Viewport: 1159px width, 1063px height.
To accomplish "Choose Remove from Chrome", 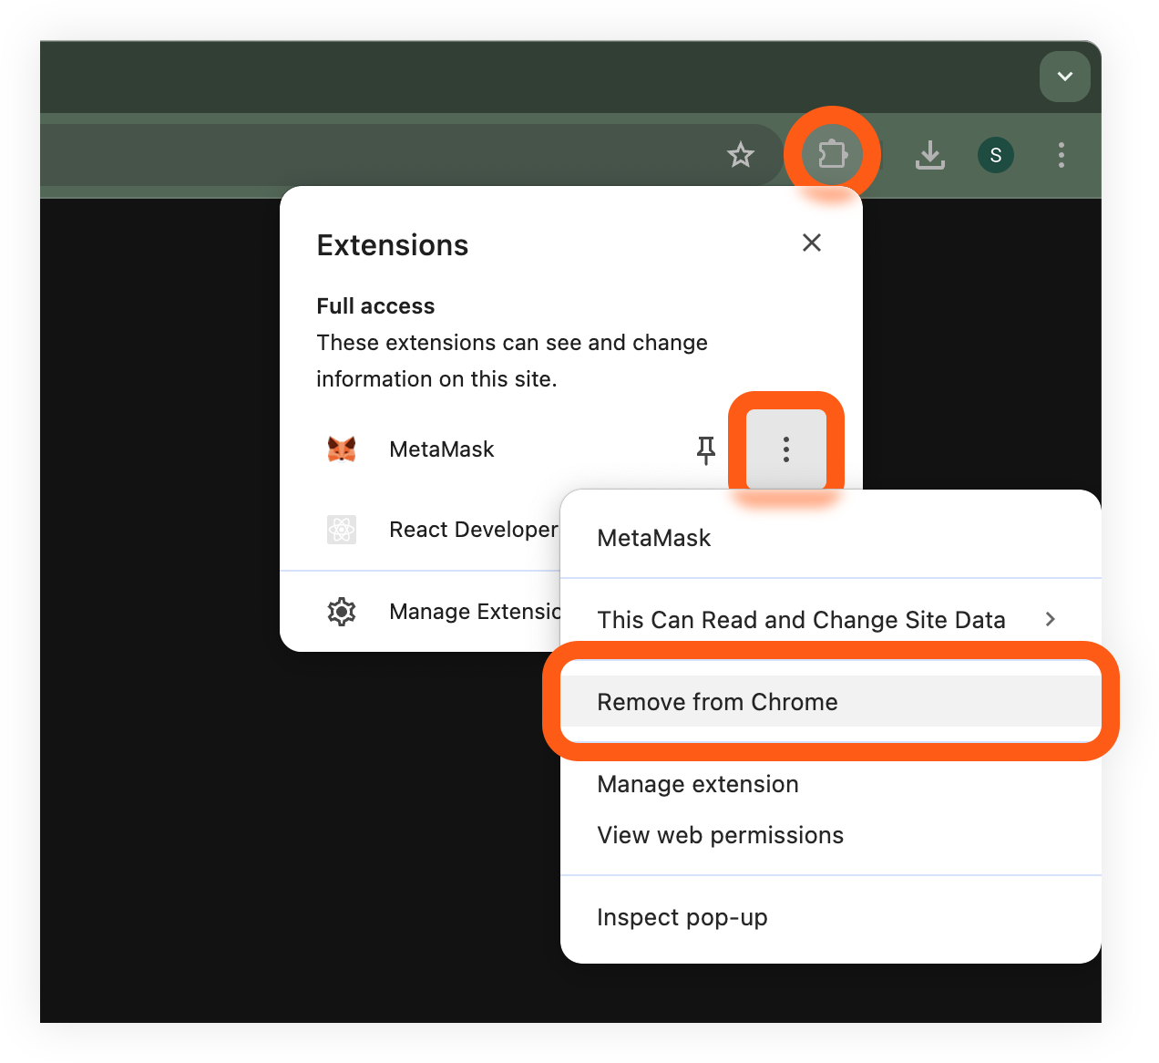I will click(831, 702).
